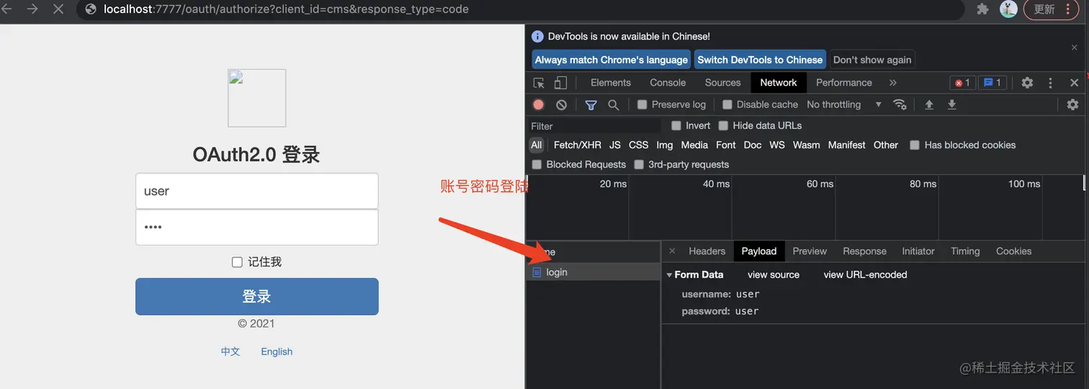Viewport: 1089px width, 389px height.
Task: Open network conditions wifi icon
Action: (x=900, y=104)
